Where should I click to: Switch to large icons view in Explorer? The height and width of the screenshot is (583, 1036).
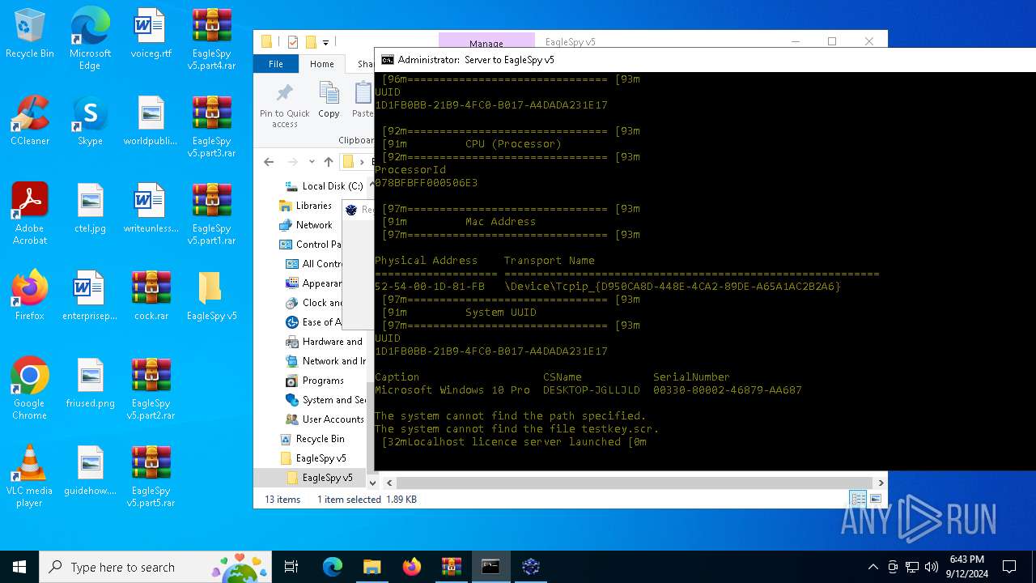click(875, 499)
